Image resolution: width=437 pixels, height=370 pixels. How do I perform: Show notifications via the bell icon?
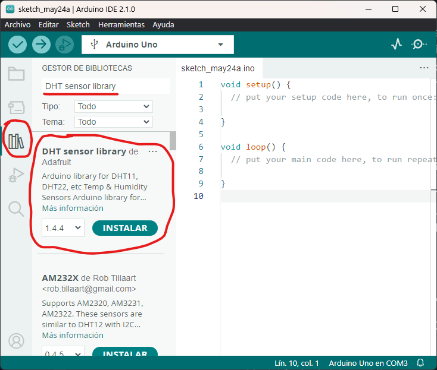[x=420, y=363]
